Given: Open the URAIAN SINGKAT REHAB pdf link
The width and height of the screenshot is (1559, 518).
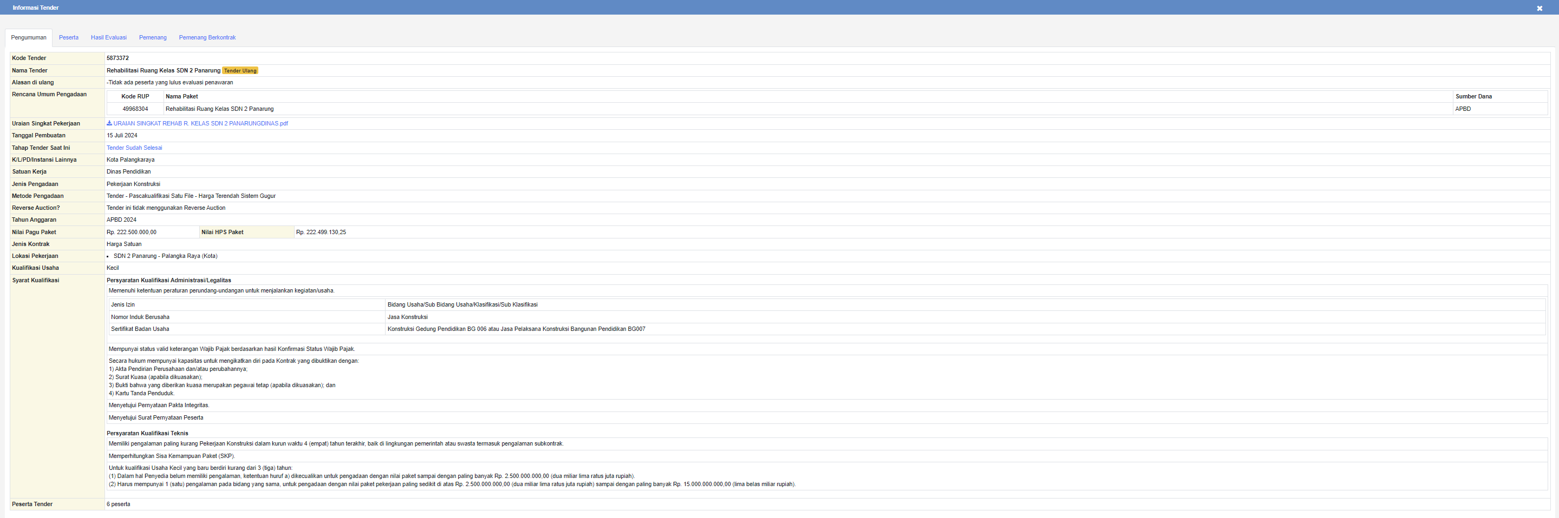Looking at the screenshot, I should [200, 123].
